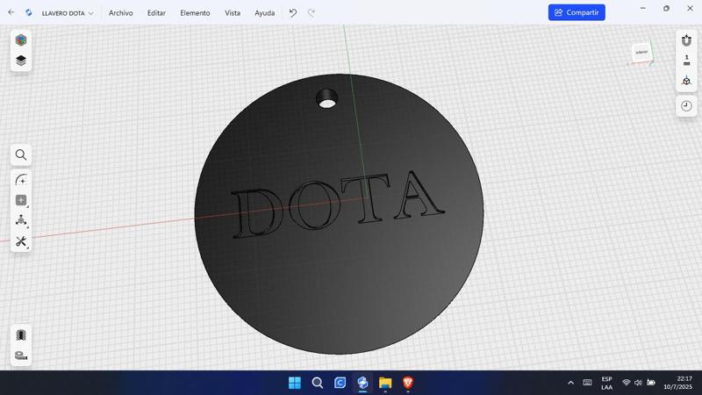The image size is (702, 395).
Task: Open the history clock panel
Action: click(x=686, y=106)
